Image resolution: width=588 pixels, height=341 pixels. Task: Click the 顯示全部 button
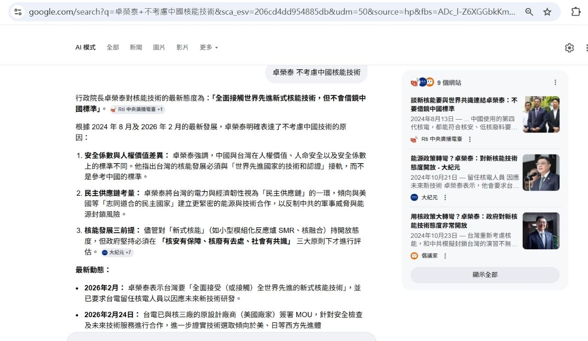[x=485, y=275]
